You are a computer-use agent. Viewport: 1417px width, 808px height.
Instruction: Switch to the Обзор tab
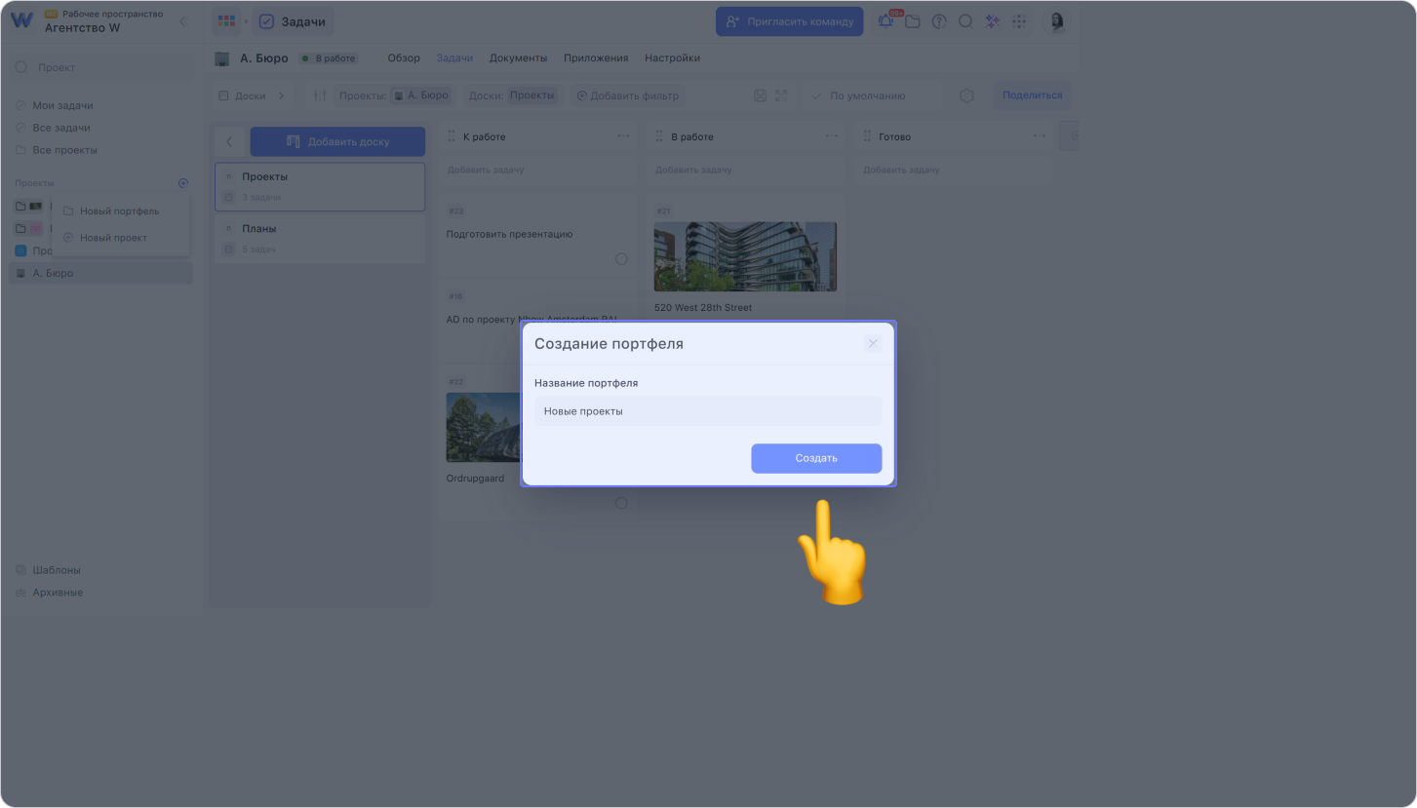click(404, 58)
